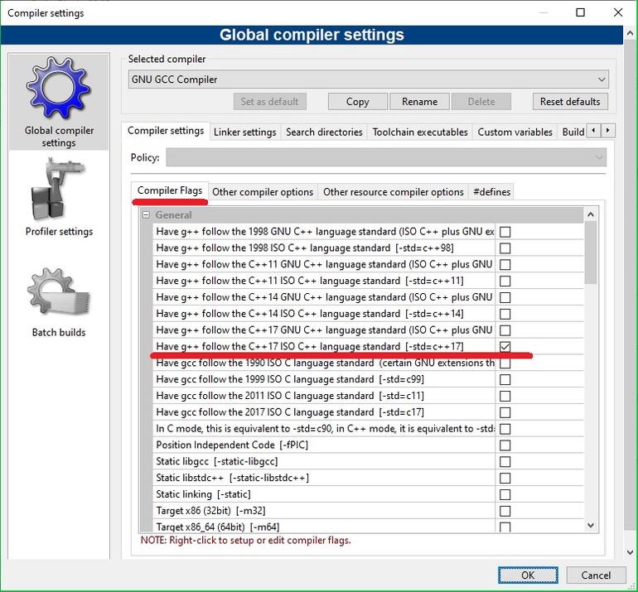Enable the 1990 ISO C standard checkbox
Viewport: 638px width, 592px height.
(505, 363)
